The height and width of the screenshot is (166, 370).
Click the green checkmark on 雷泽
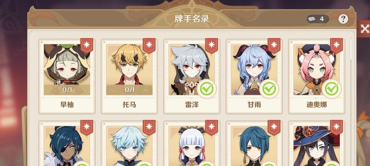[207, 89]
